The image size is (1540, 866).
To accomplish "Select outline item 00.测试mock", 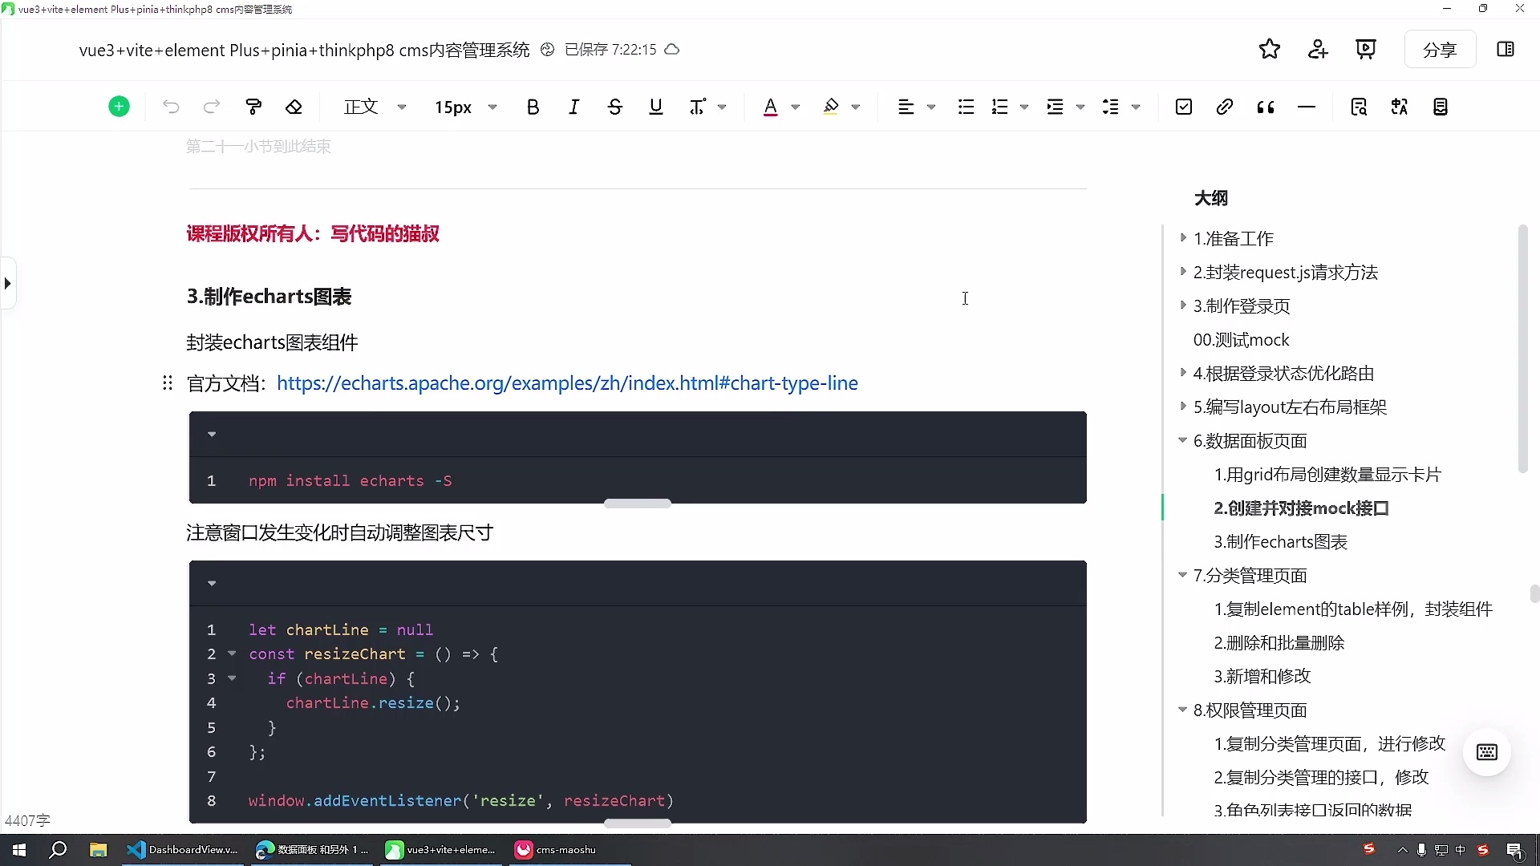I will [1241, 340].
